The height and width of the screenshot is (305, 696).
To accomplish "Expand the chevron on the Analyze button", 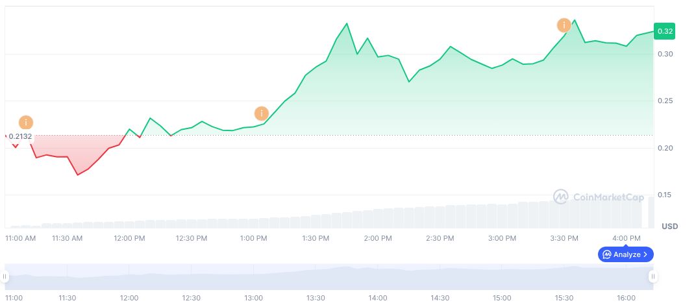I will (x=645, y=254).
